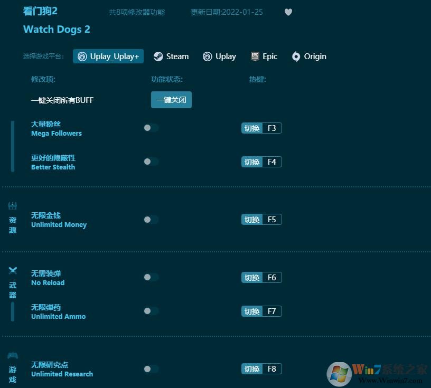Viewport: 431px width, 388px height.
Task: Click the 大量粉丝 label
Action: pyautogui.click(x=46, y=124)
